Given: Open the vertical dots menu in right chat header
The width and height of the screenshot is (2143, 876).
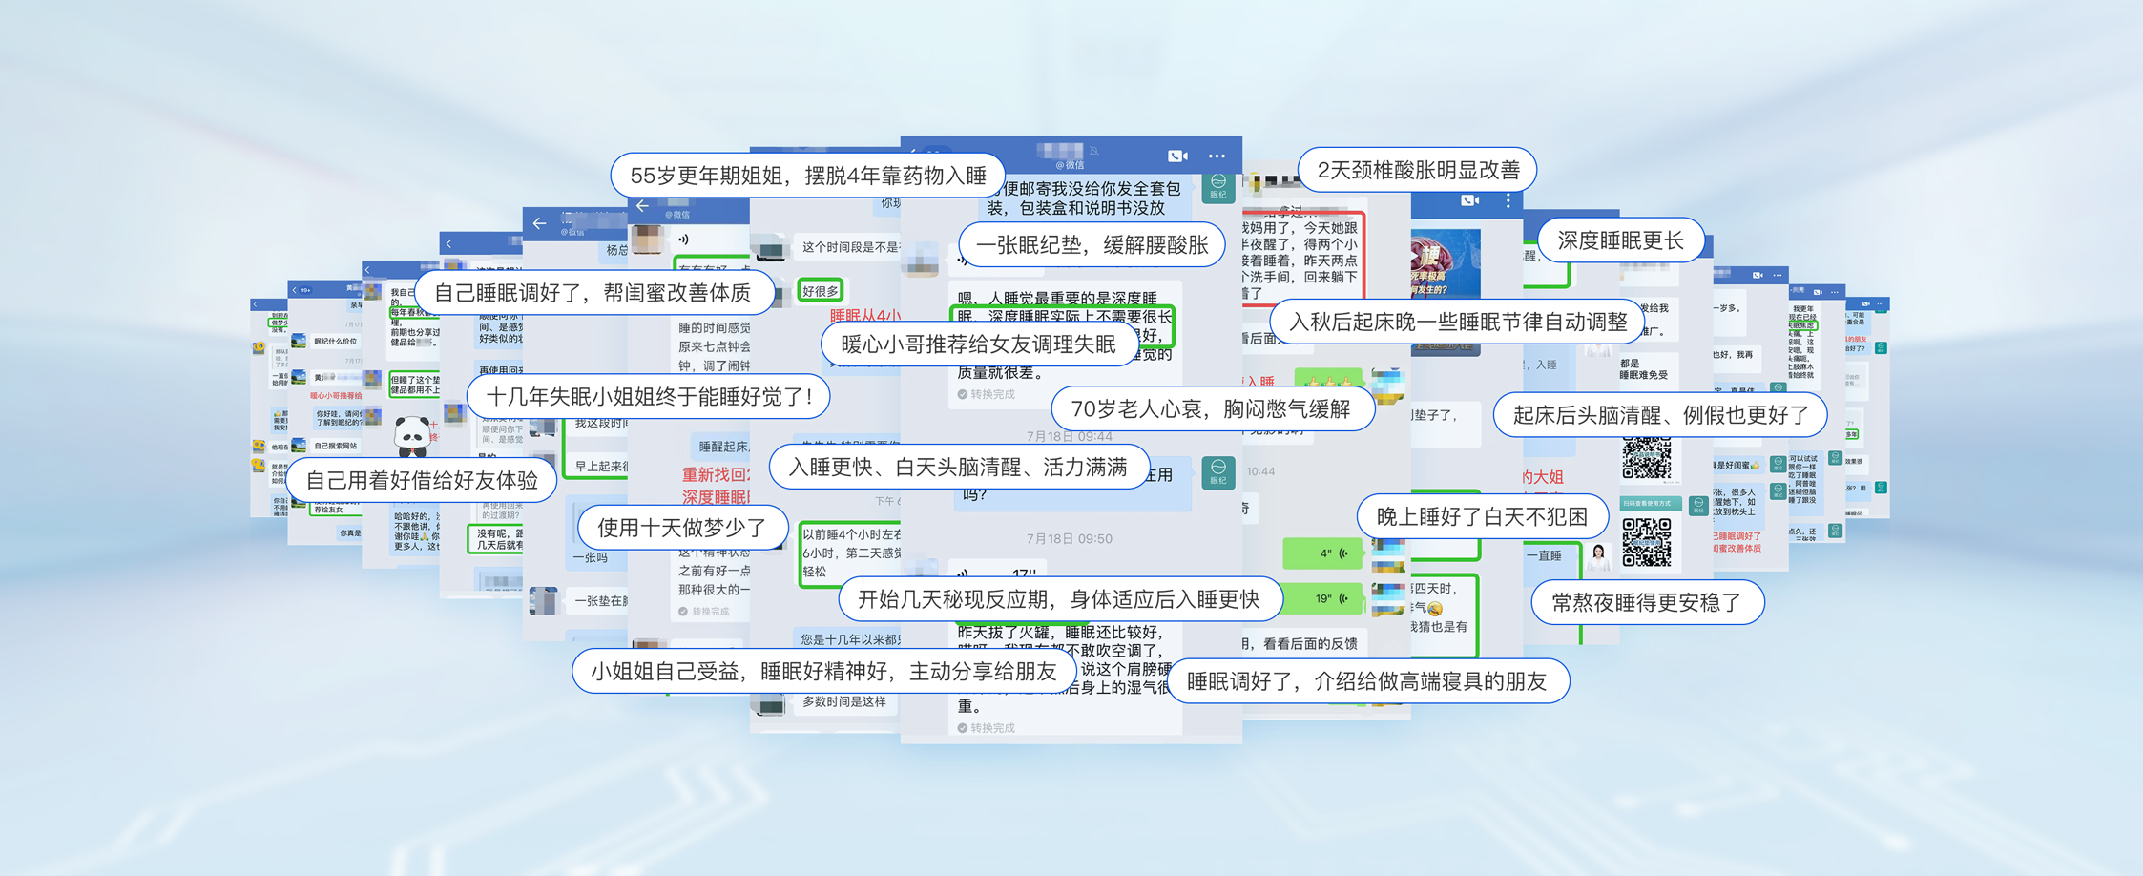Looking at the screenshot, I should (x=1508, y=200).
